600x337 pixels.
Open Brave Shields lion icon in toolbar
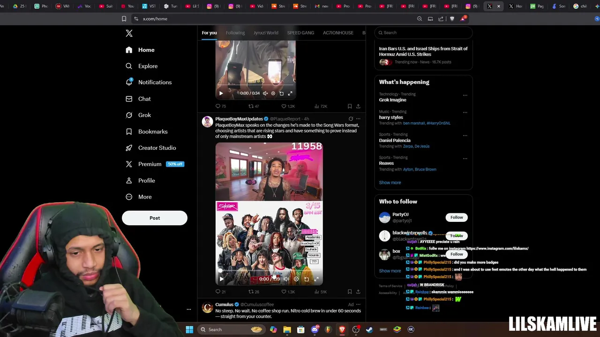452,19
